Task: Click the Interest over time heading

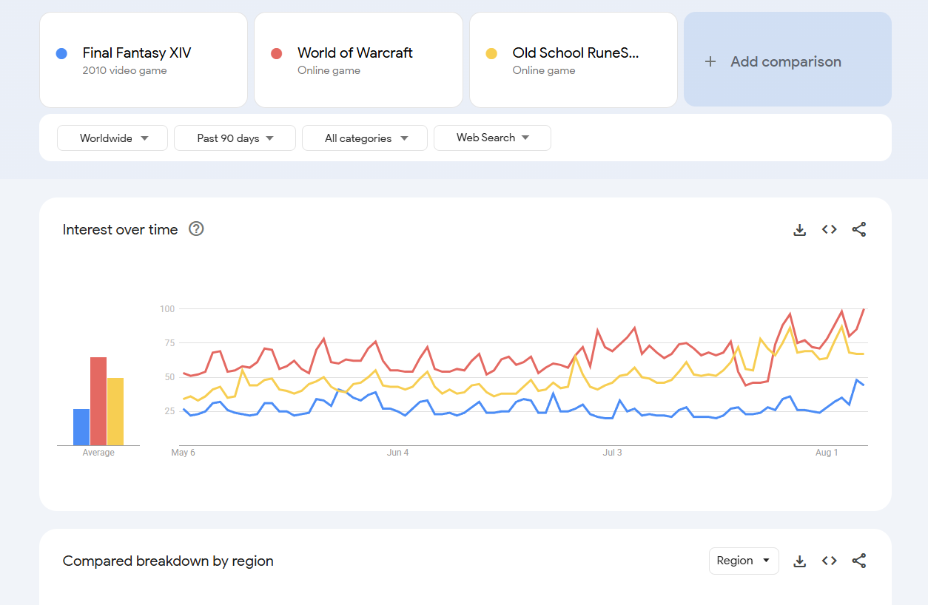Action: click(120, 229)
